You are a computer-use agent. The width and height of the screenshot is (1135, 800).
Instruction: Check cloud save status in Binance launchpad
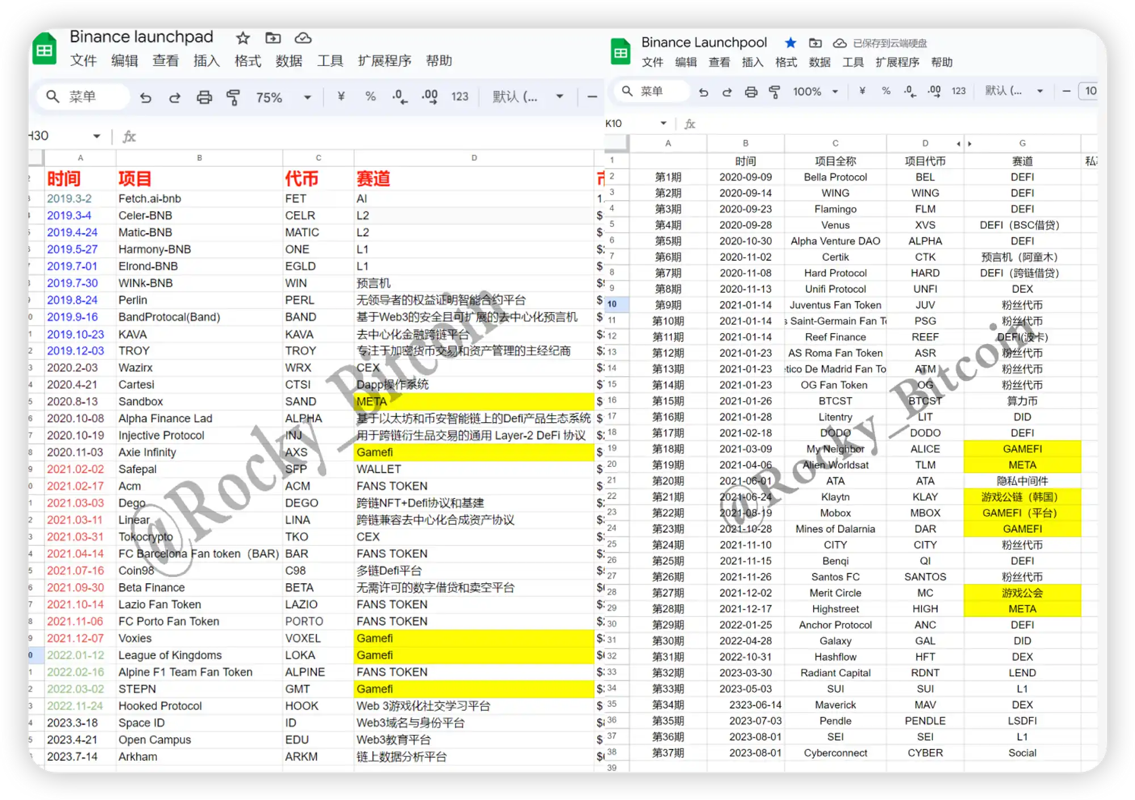tap(303, 38)
